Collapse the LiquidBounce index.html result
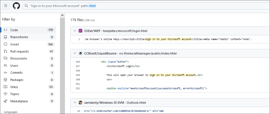Viewport: 270px width, 114px height. click(75, 53)
